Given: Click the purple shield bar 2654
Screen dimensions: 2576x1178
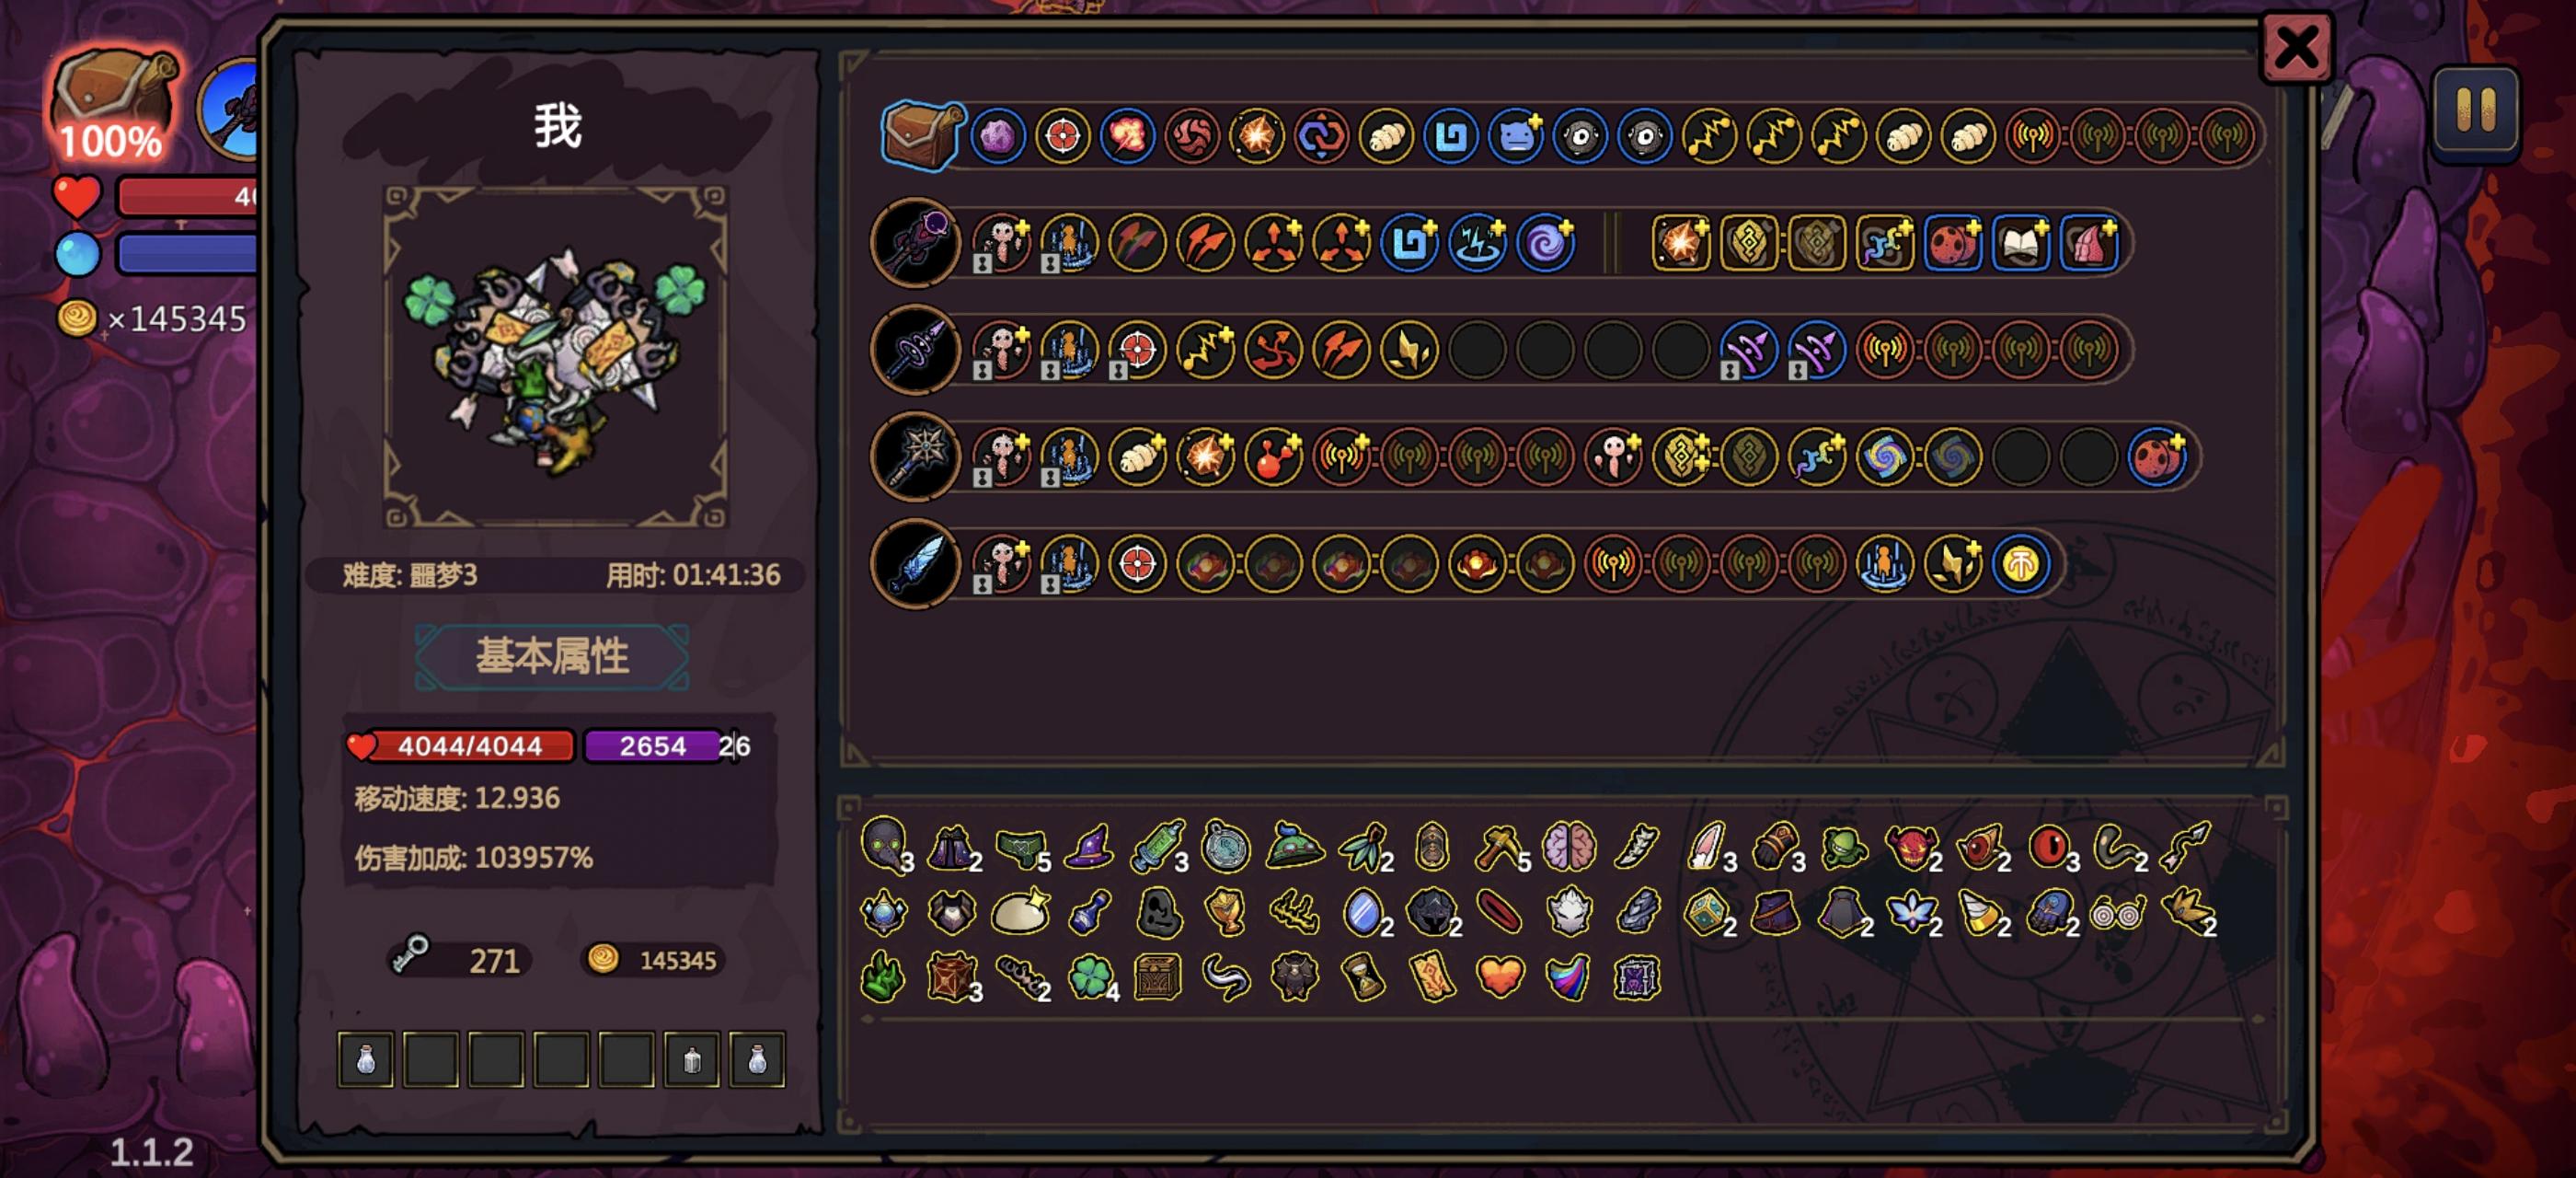Looking at the screenshot, I should point(653,746).
